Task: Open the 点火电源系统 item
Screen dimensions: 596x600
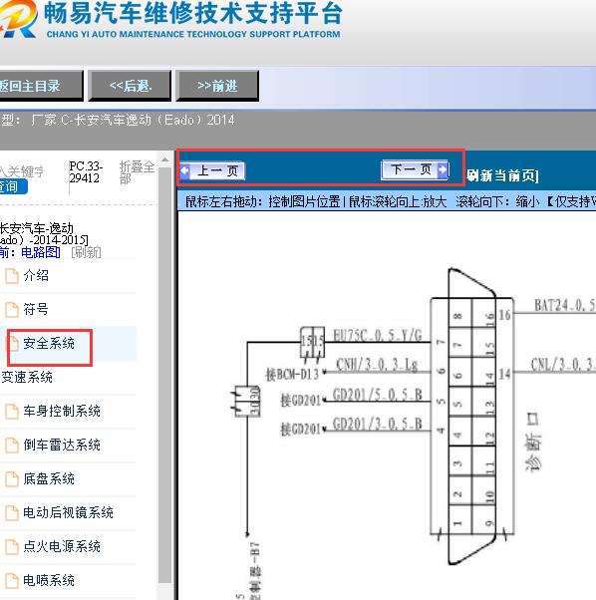Action: [62, 546]
